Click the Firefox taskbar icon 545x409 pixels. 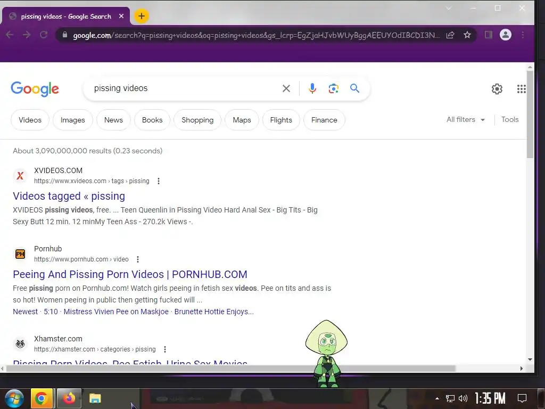[x=69, y=398]
